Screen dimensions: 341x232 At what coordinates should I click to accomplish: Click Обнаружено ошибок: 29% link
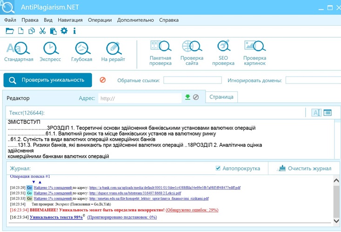192,210
